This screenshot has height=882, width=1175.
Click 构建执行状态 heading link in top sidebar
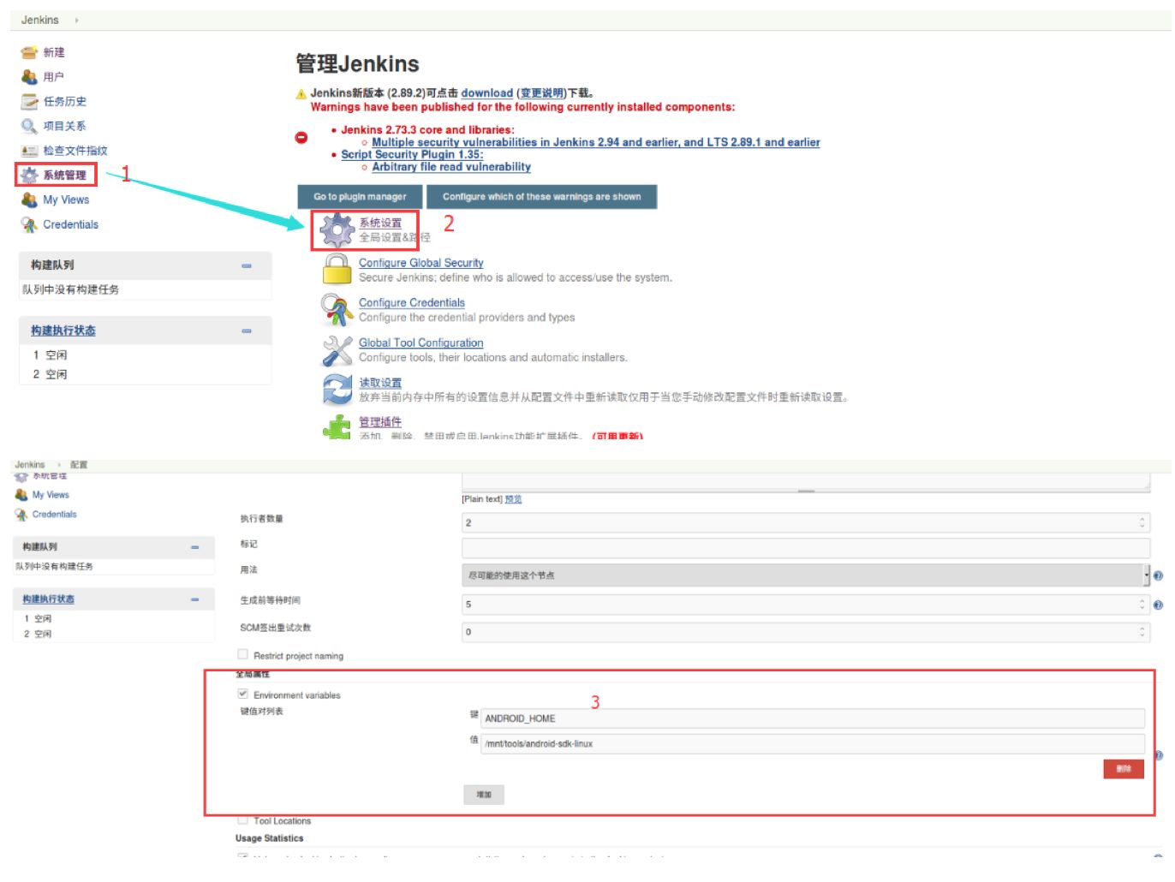pyautogui.click(x=63, y=331)
